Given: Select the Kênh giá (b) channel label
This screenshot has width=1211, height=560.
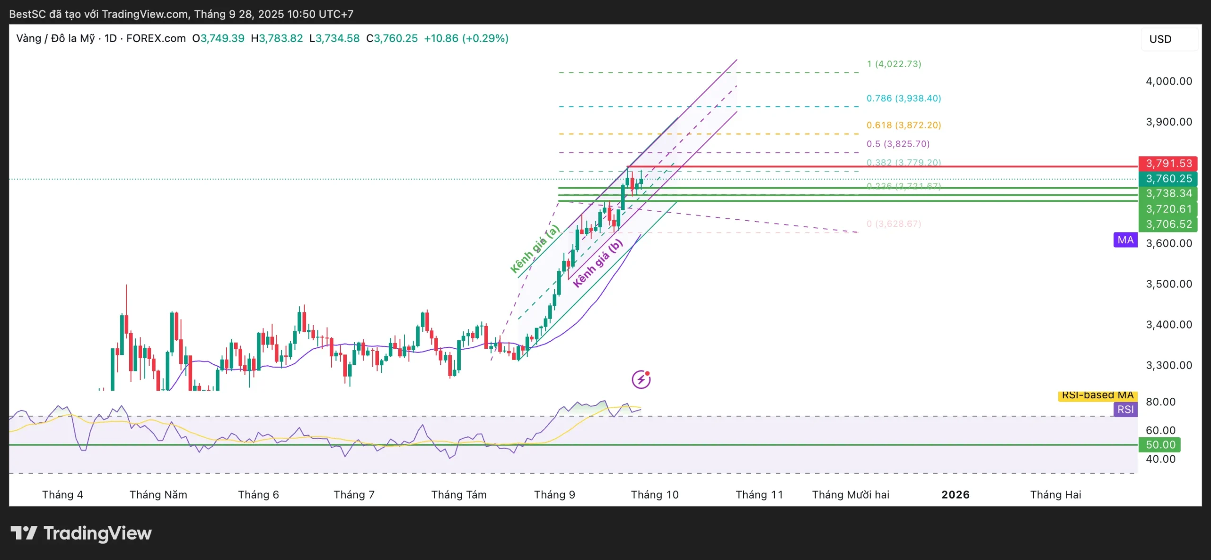Looking at the screenshot, I should (597, 264).
